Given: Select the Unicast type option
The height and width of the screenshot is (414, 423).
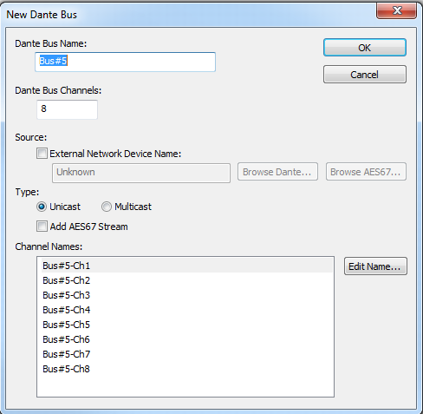Looking at the screenshot, I should pos(42,207).
